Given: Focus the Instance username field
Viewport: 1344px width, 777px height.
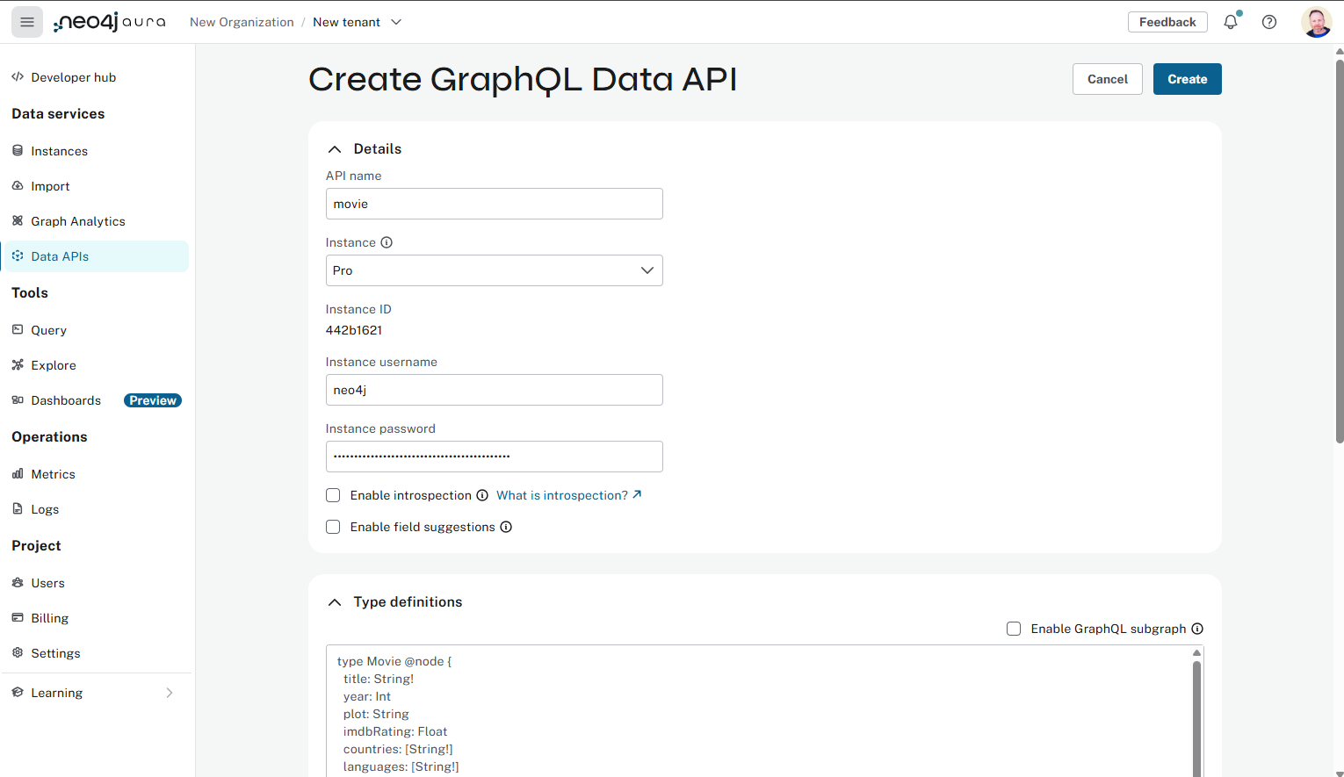Looking at the screenshot, I should pyautogui.click(x=494, y=390).
